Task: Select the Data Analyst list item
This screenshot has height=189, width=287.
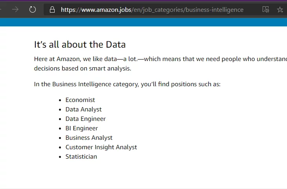Action: pyautogui.click(x=83, y=109)
